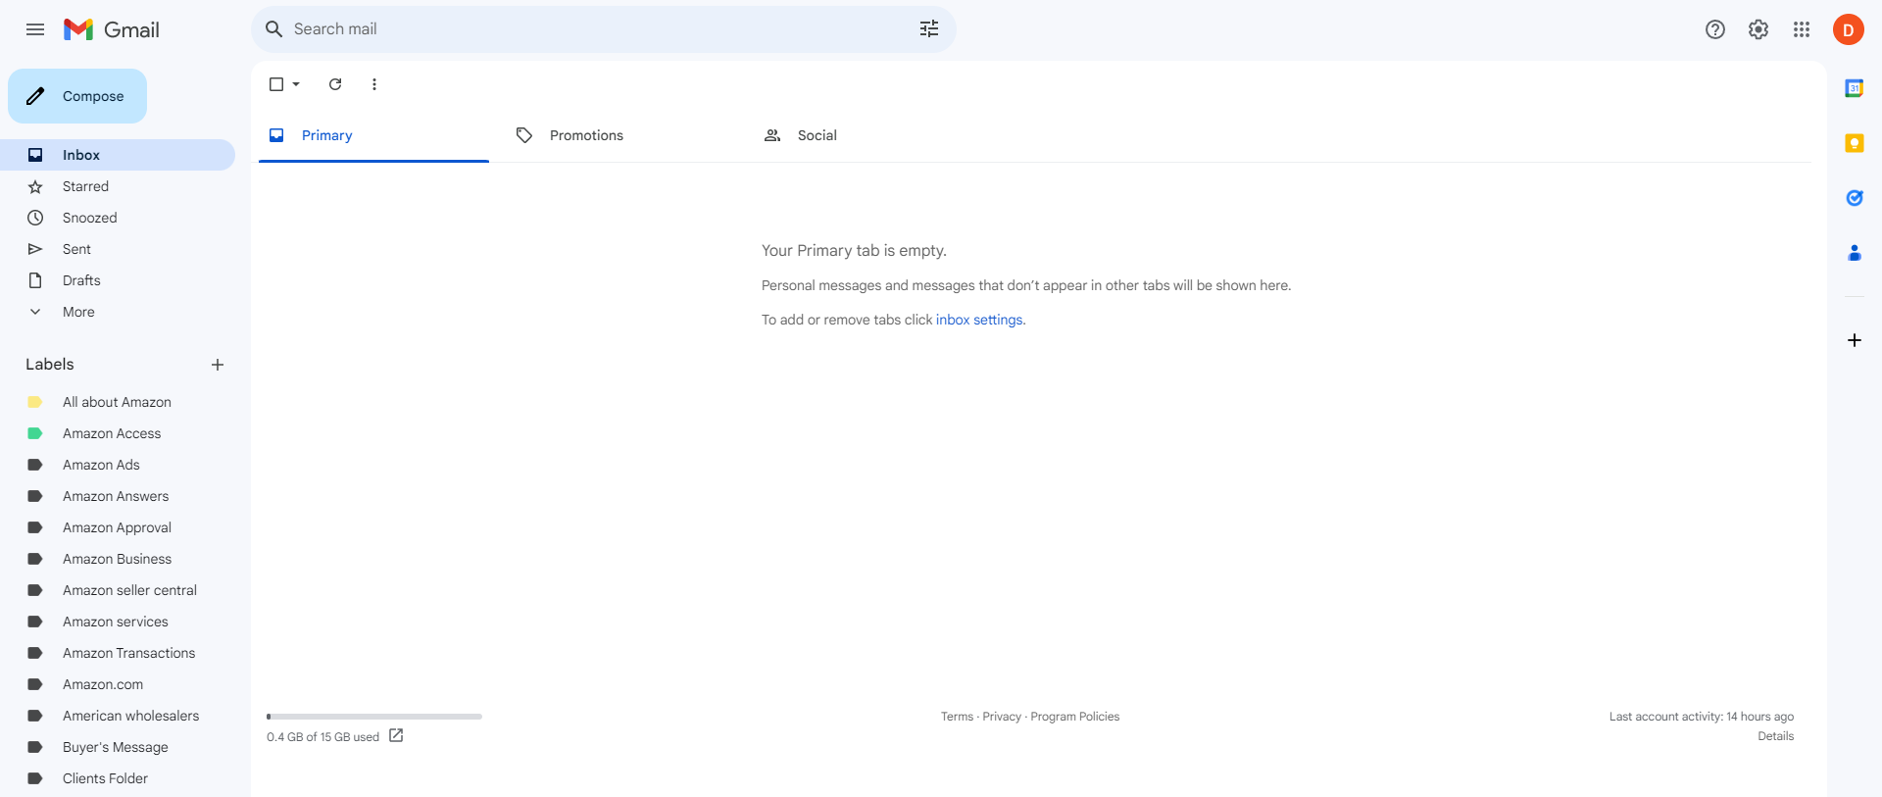Open the Drafts folder
Screen dimensions: 1882x797
[x=118, y=280]
